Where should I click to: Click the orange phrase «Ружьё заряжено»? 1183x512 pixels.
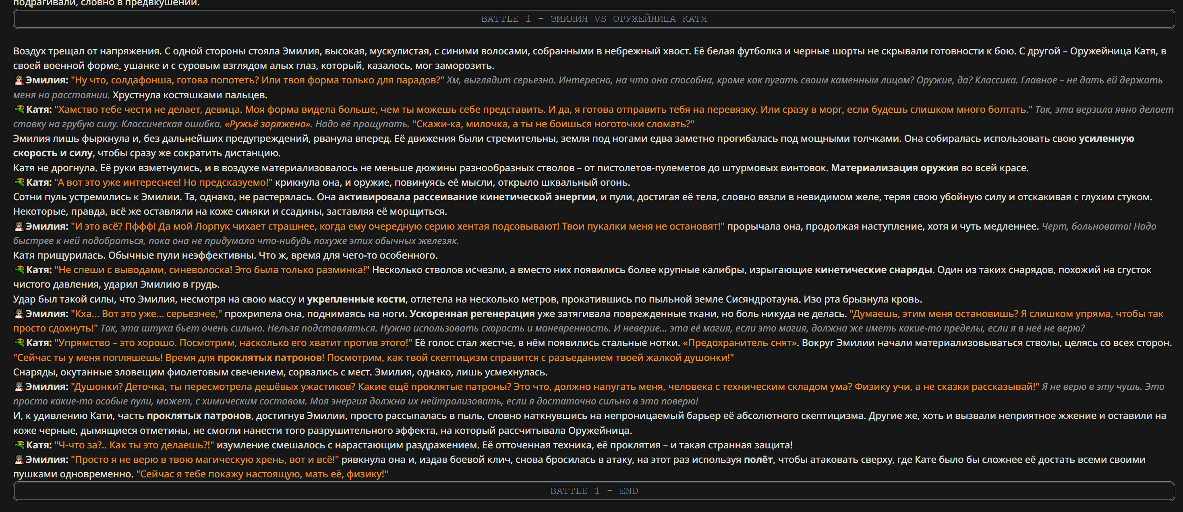coord(268,124)
